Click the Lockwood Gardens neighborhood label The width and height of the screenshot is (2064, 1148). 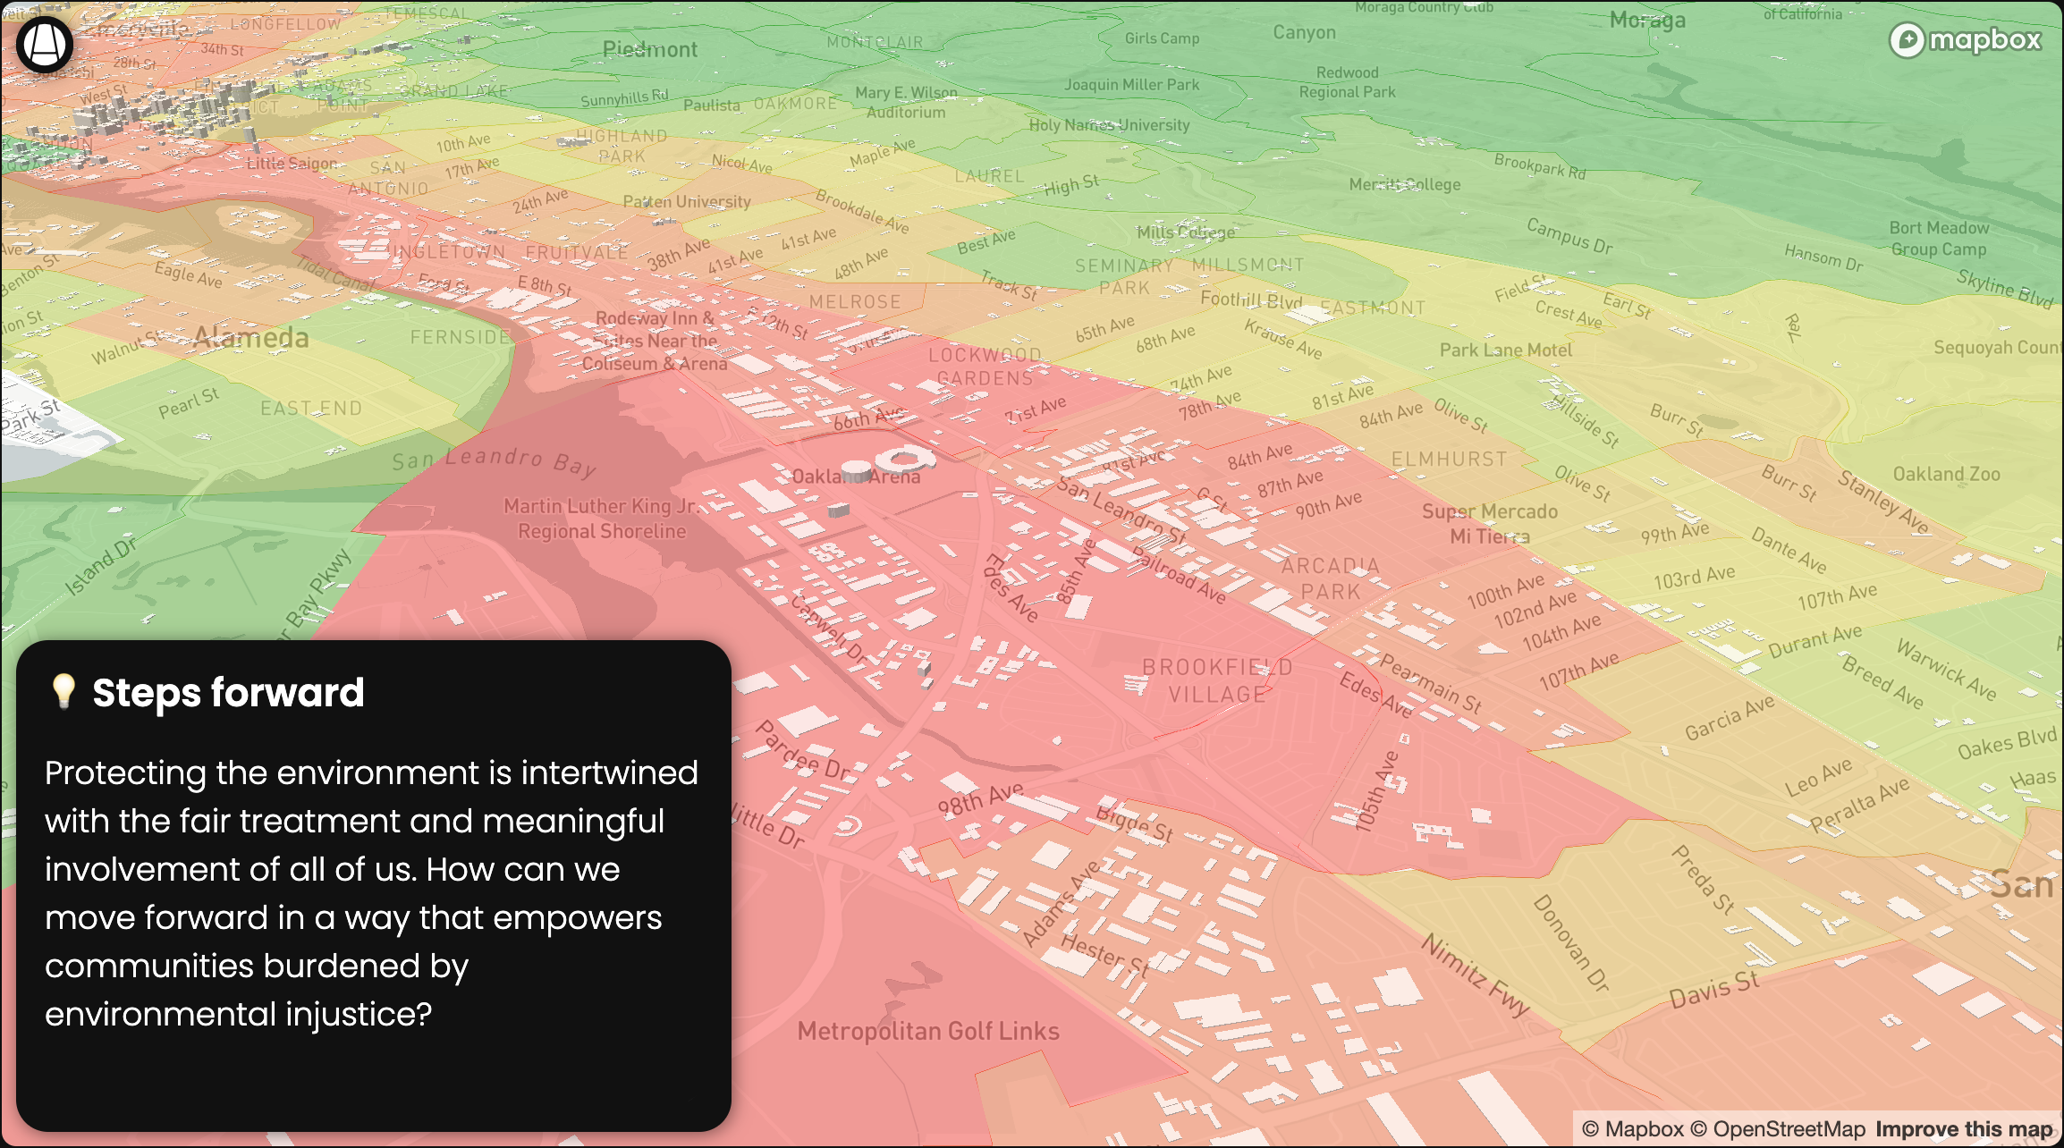(x=985, y=367)
